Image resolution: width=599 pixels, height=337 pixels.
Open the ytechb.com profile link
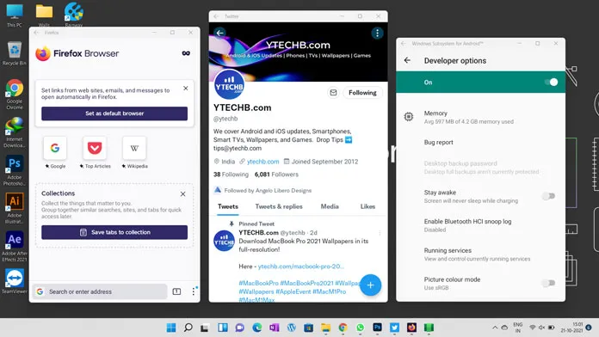[262, 162]
